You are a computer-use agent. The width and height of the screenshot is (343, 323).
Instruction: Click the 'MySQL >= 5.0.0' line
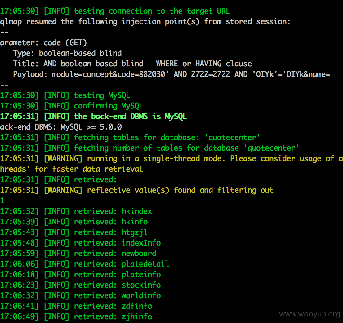61,127
